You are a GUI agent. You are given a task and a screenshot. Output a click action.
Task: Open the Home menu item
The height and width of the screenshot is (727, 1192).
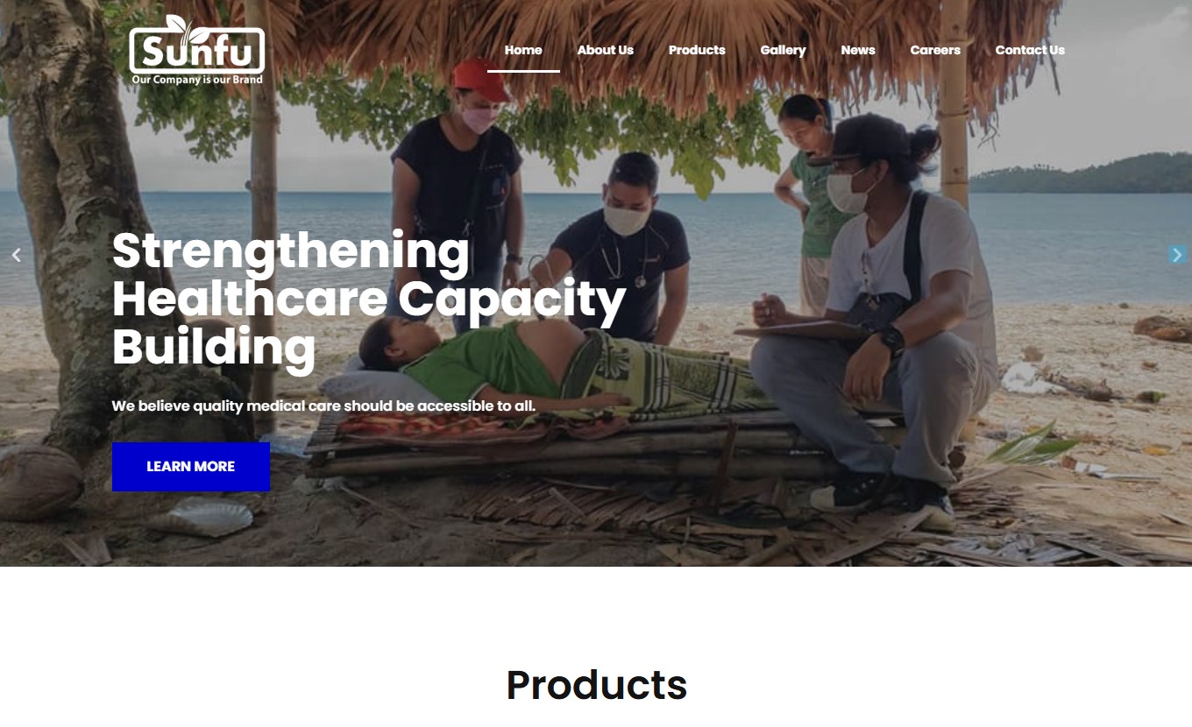[x=523, y=50]
